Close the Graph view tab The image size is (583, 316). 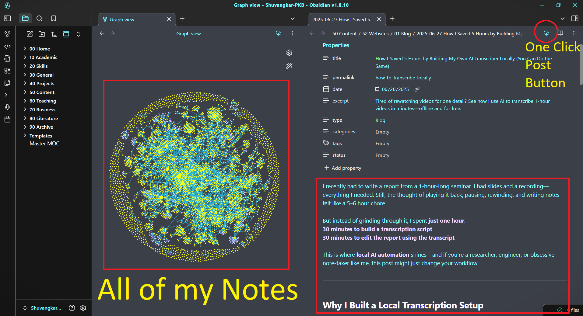(169, 19)
